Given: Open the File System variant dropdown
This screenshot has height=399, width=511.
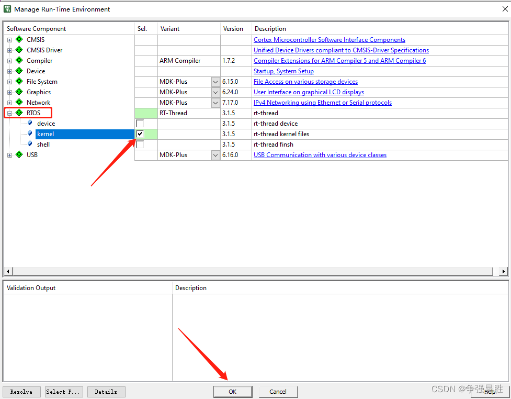Looking at the screenshot, I should tap(214, 81).
